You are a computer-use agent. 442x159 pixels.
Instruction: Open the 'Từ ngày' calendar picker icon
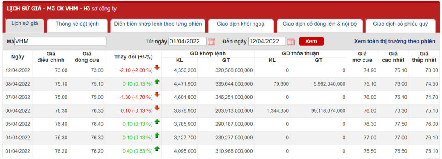pyautogui.click(x=212, y=42)
